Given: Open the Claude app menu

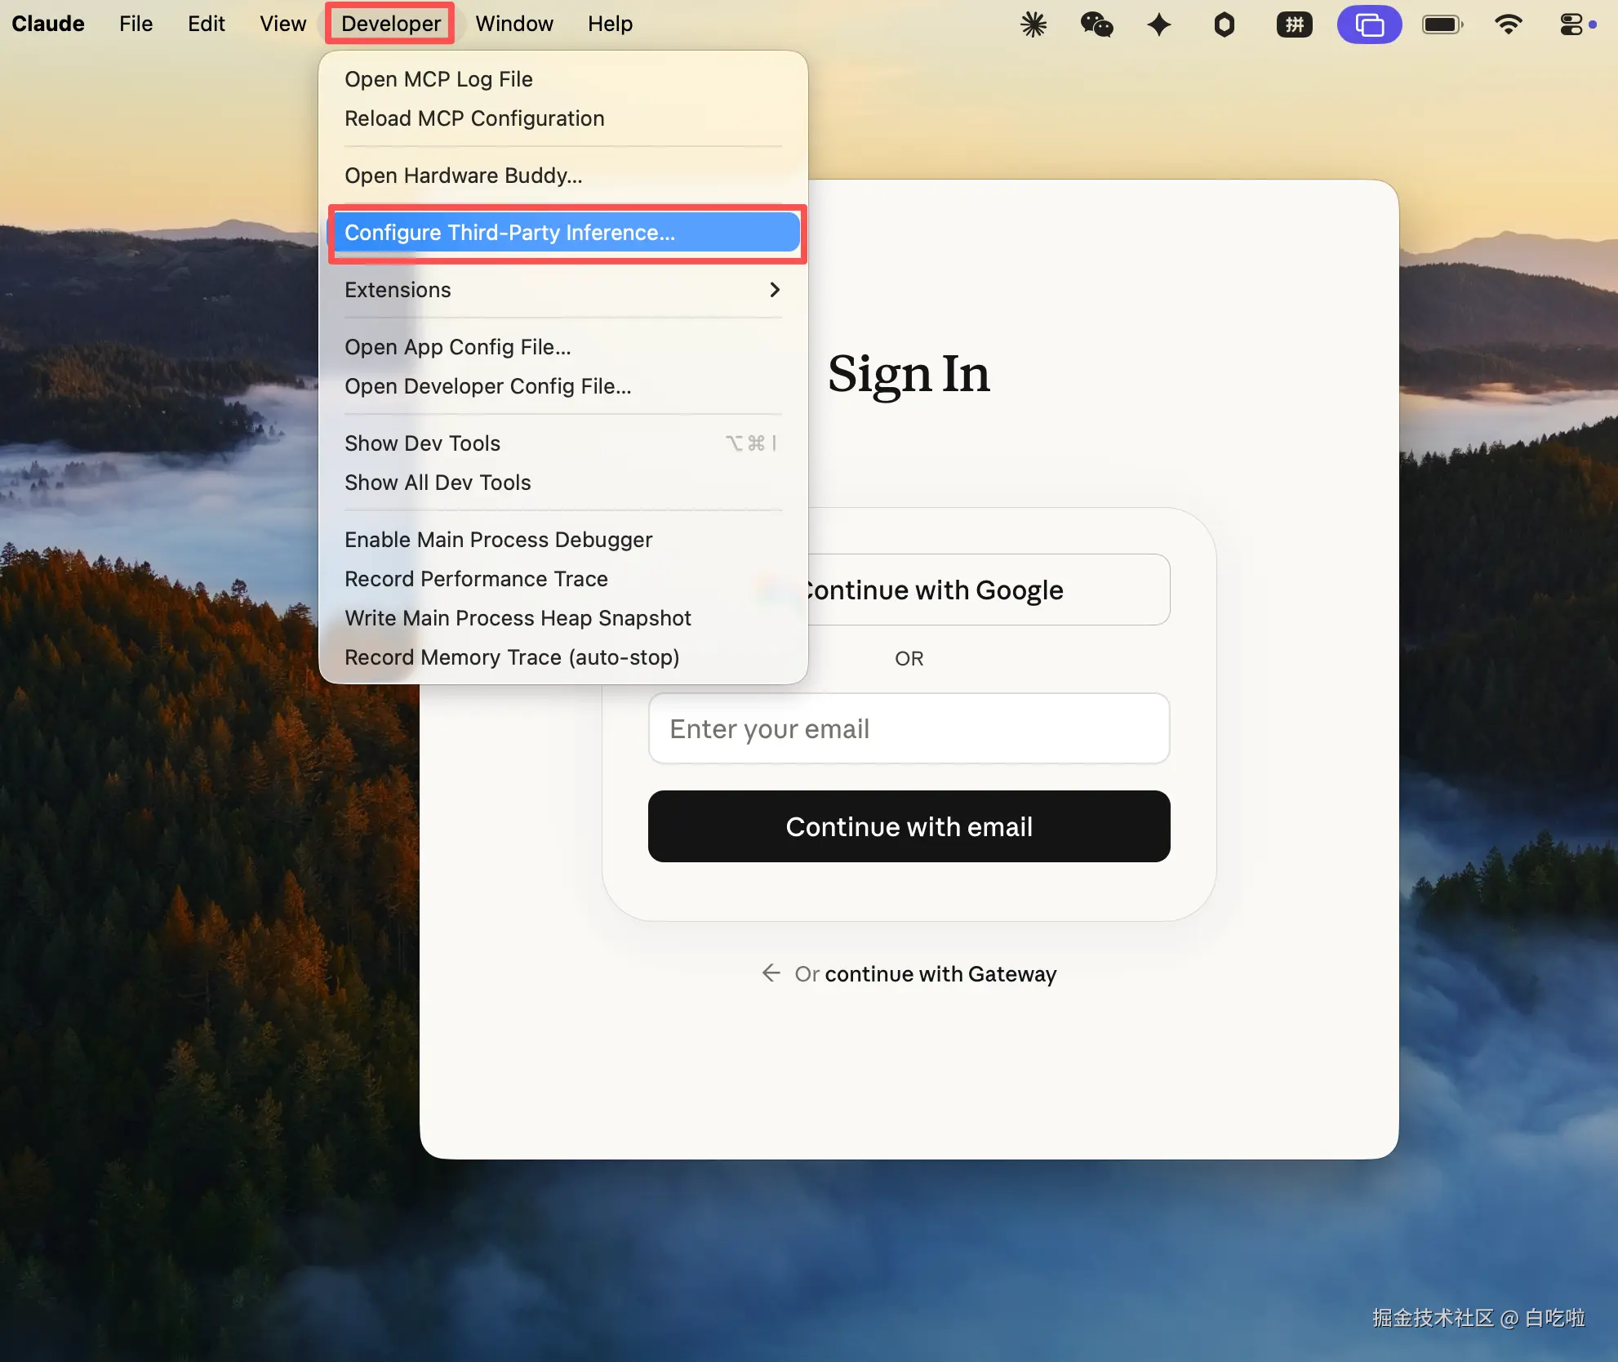Looking at the screenshot, I should click(x=48, y=24).
